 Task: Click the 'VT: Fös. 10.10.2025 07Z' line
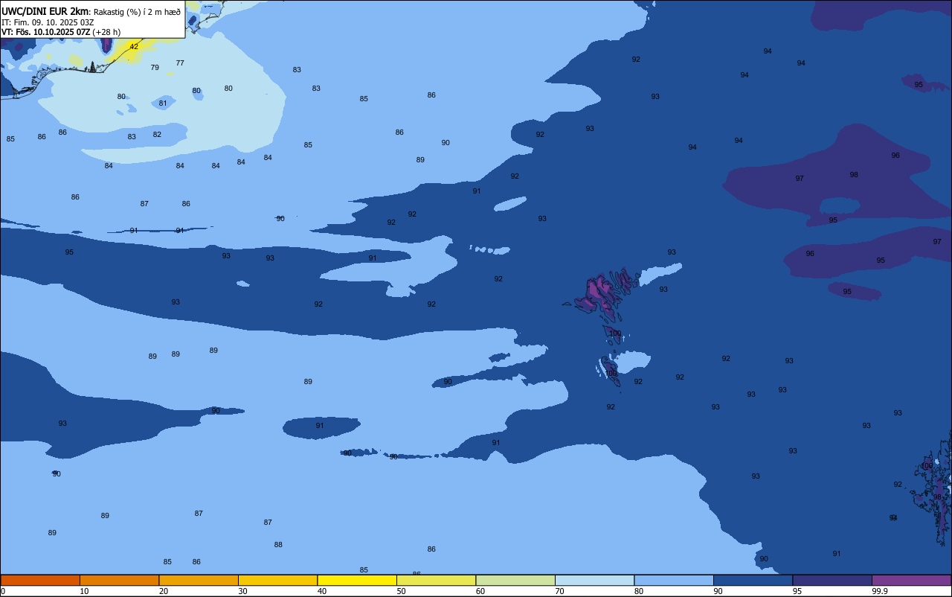[45, 32]
